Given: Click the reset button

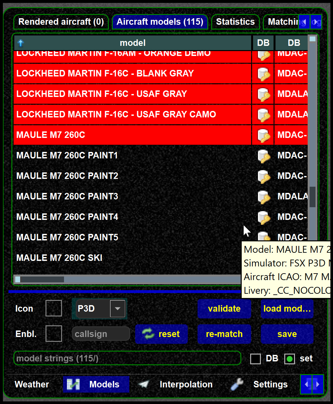Looking at the screenshot, I should (x=161, y=334).
